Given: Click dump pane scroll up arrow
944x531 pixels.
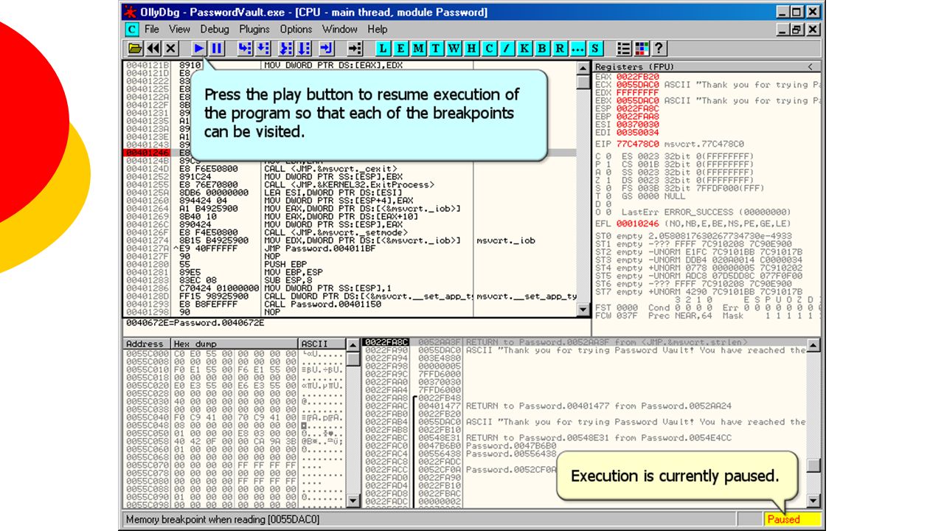Looking at the screenshot, I should click(353, 345).
